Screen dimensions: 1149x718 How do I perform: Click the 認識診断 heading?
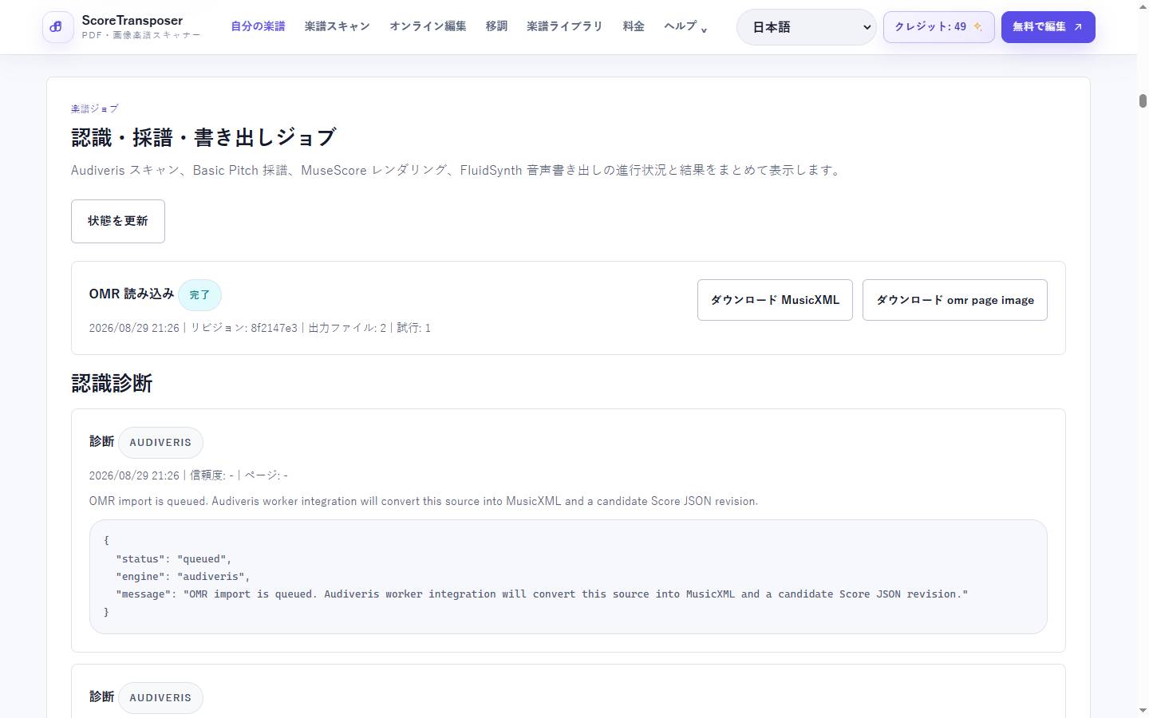coord(112,384)
